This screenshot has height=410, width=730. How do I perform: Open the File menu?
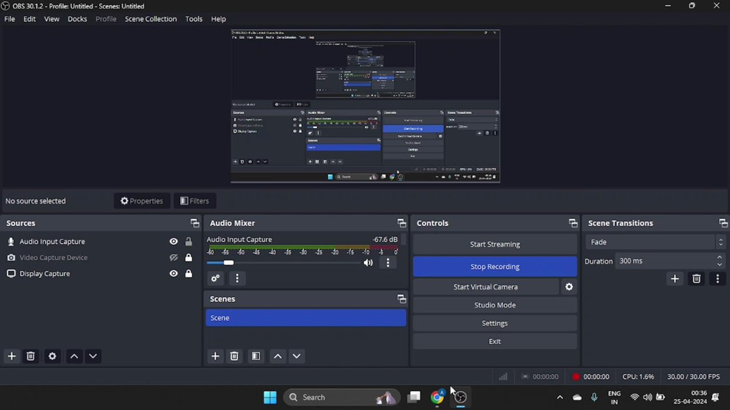[10, 19]
